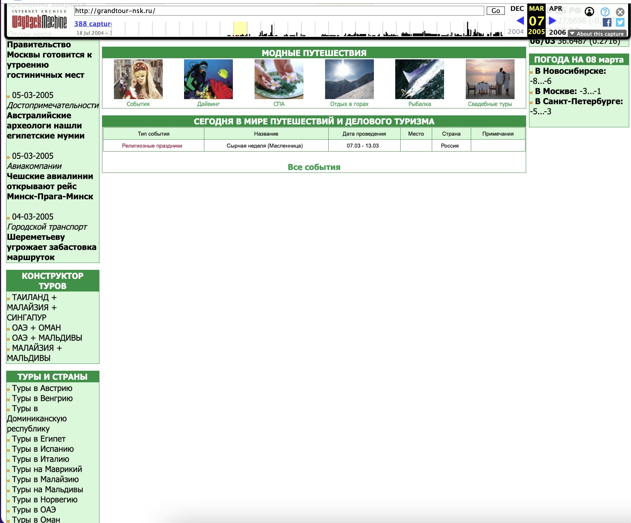Select APR month in capture navigator
The height and width of the screenshot is (523, 631).
tap(555, 8)
